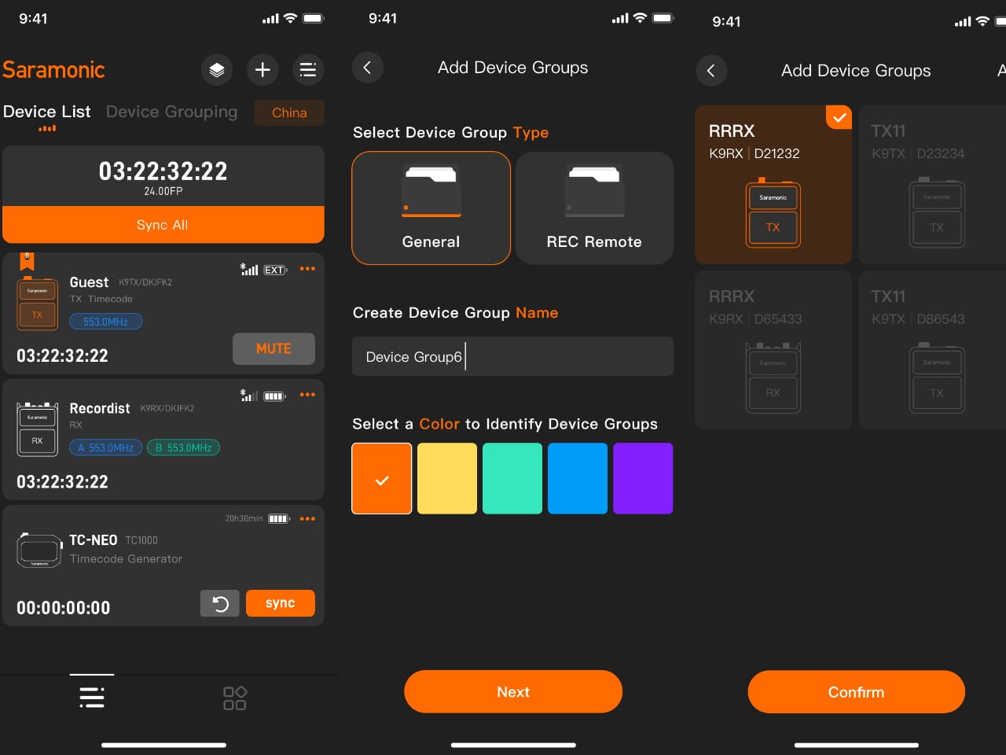Tap the reset arrow icon on TC-NEO
1006x755 pixels.
[220, 603]
